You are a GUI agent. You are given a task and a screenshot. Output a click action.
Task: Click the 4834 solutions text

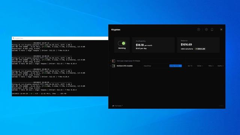(187, 49)
